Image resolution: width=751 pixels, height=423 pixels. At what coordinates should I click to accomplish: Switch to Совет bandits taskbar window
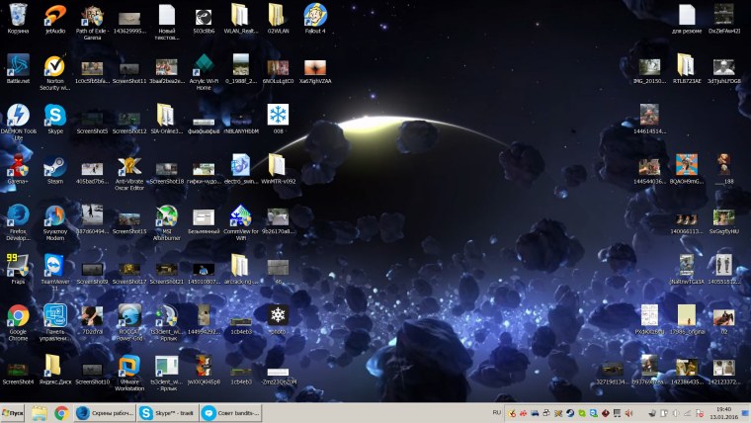[x=231, y=413]
